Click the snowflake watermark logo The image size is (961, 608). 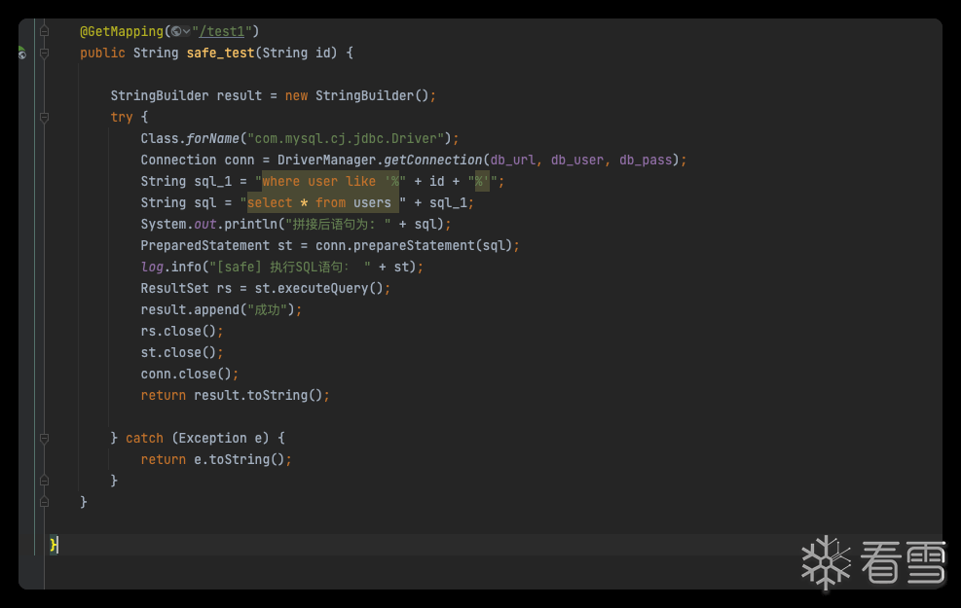click(x=826, y=561)
